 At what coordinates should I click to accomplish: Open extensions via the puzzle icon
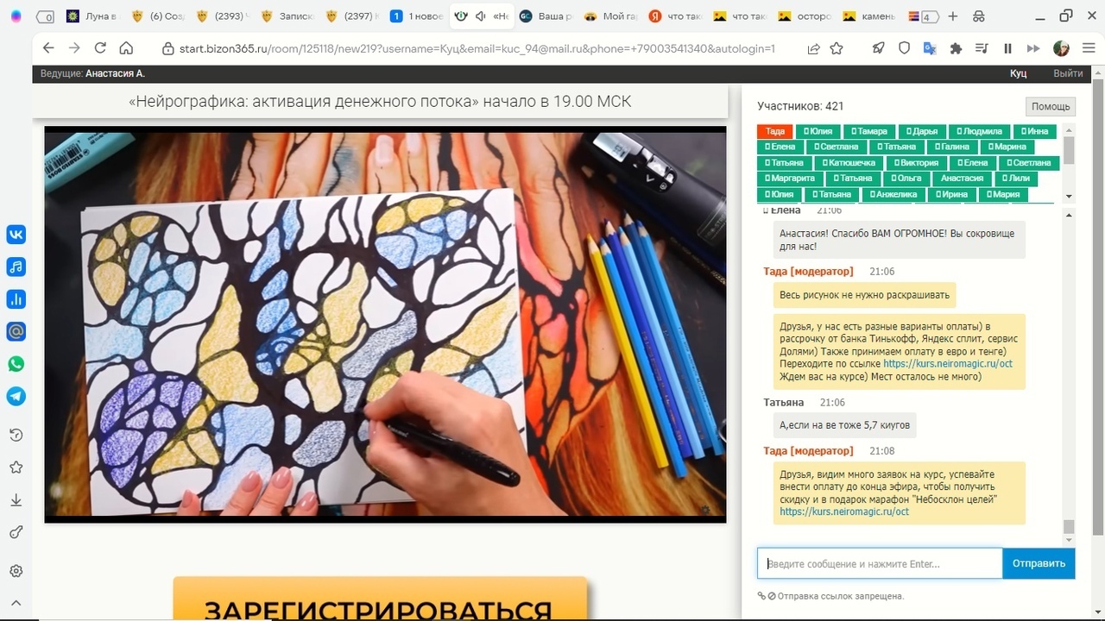click(956, 48)
